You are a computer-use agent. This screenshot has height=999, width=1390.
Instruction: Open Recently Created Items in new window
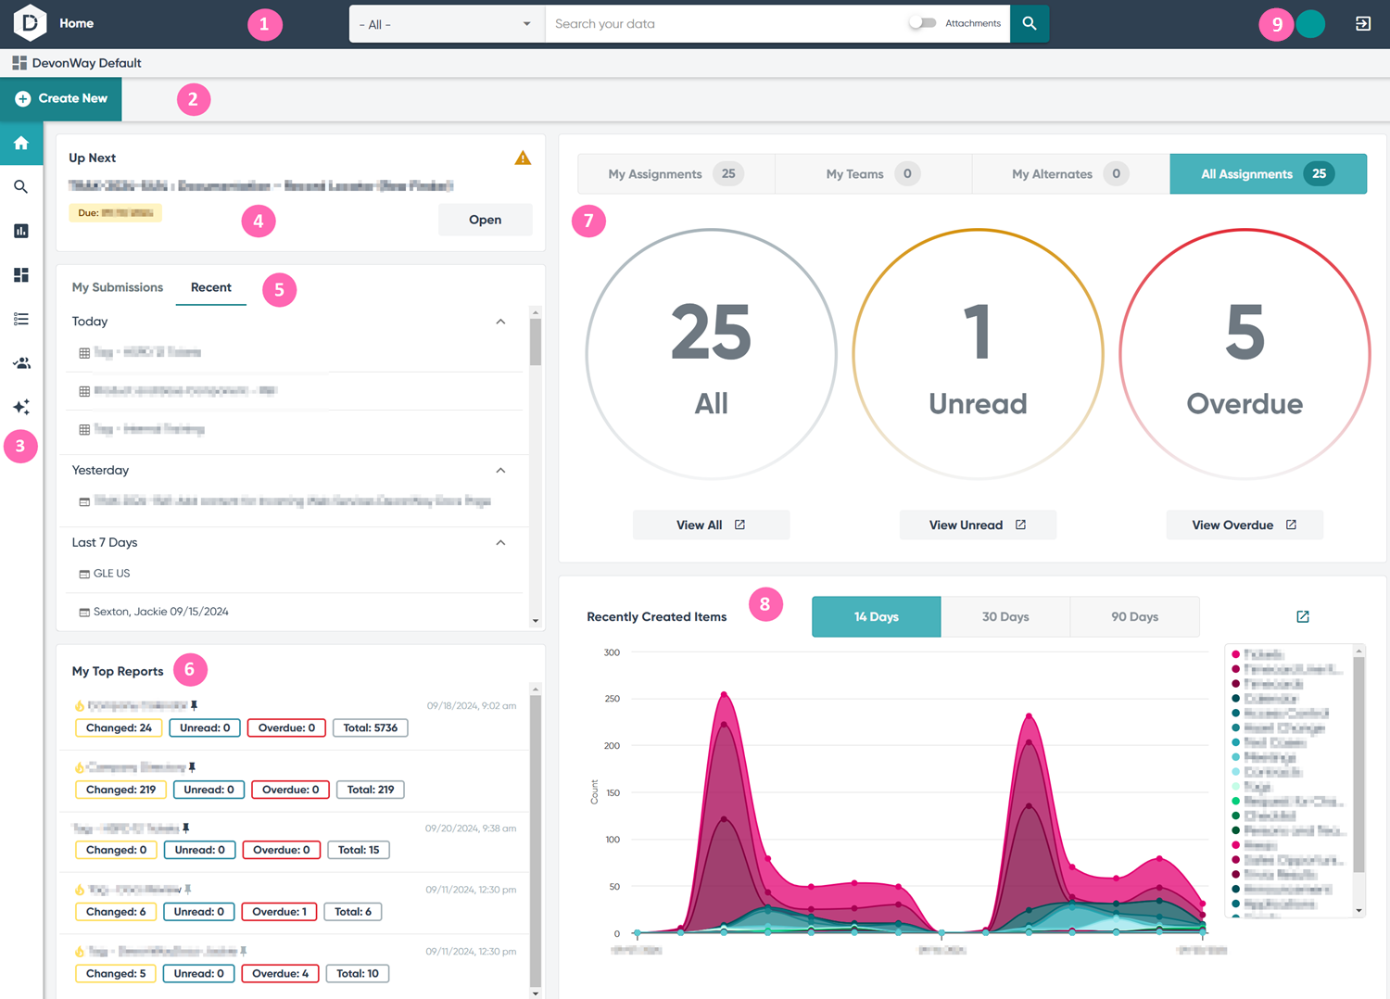click(x=1303, y=616)
